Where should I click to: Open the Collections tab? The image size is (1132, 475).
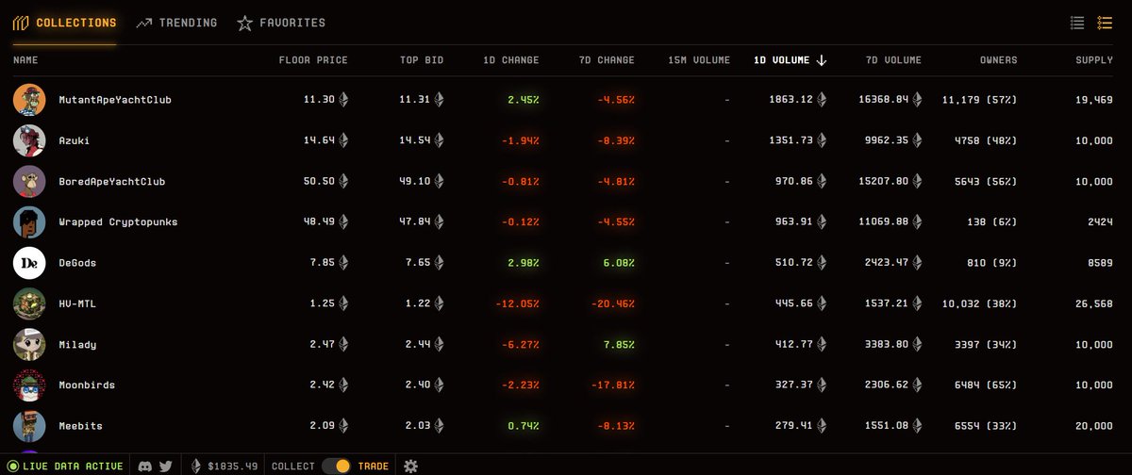point(64,23)
